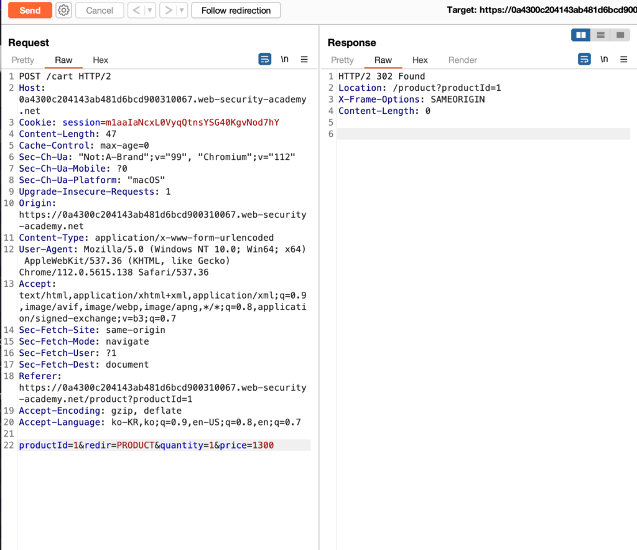Click the Target URL label
The image size is (637, 550).
point(542,10)
